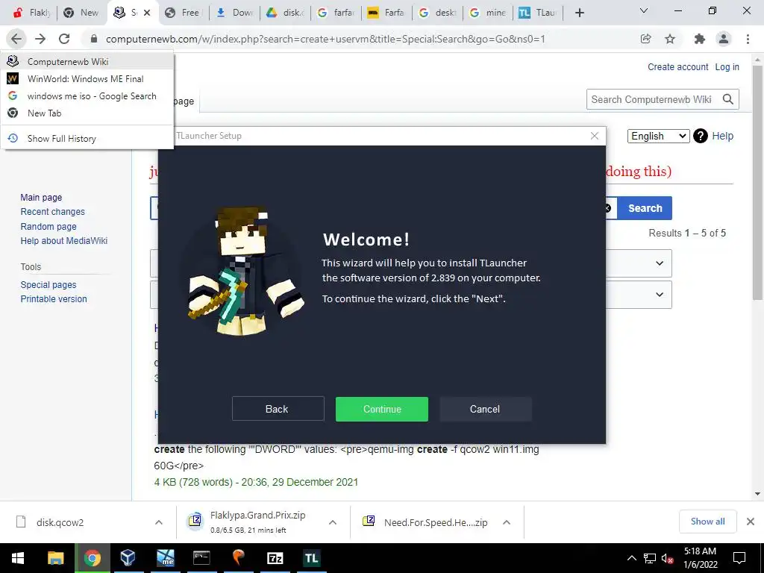Select Computernewb Wiki in history dropdown
The width and height of the screenshot is (764, 573).
pos(88,61)
